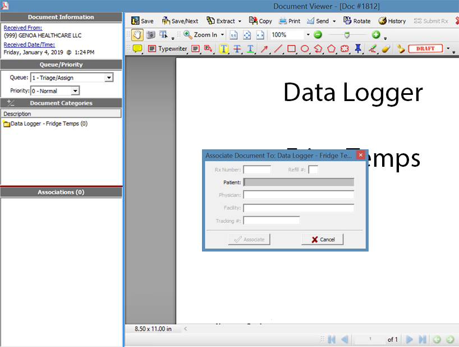Expand the zoom percentage dropdown
The image size is (459, 347).
click(307, 35)
